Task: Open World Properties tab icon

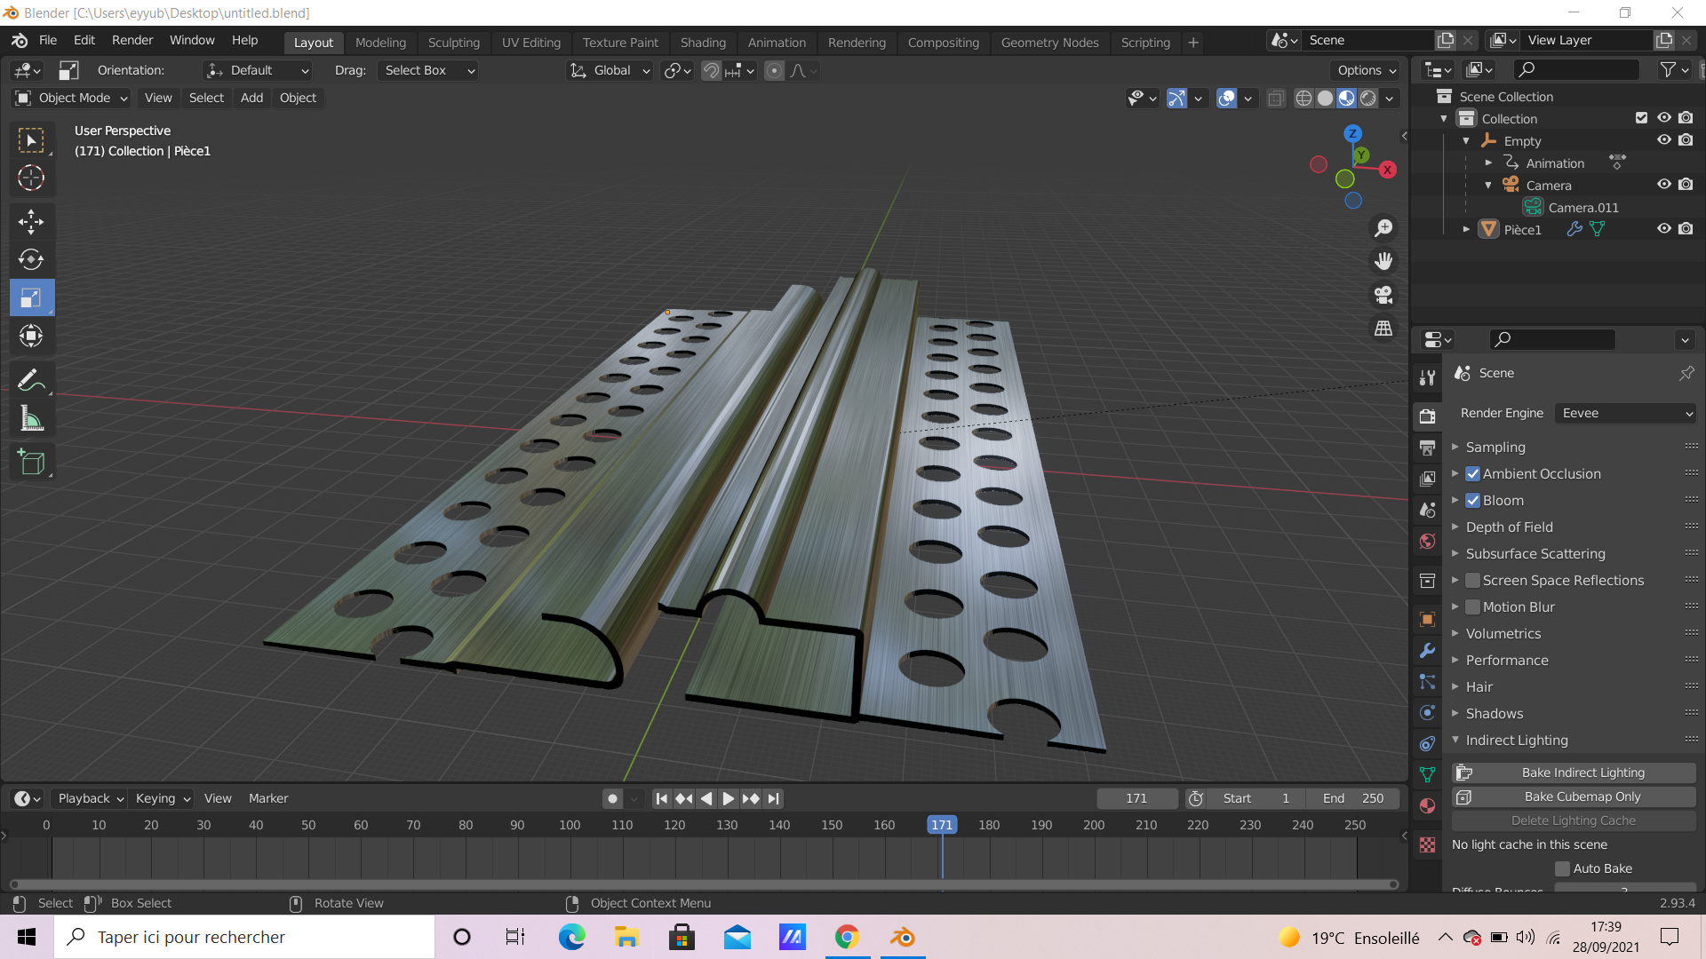Action: 1427,541
